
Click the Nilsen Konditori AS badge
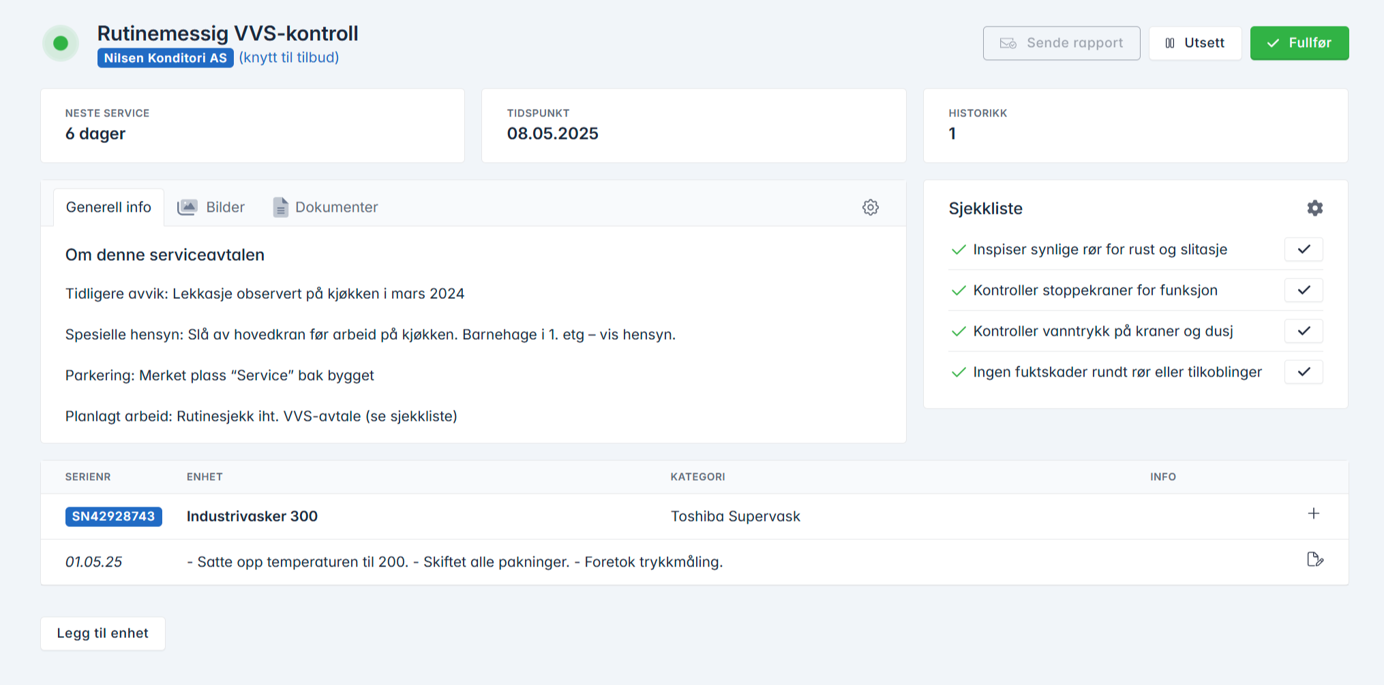pyautogui.click(x=165, y=58)
